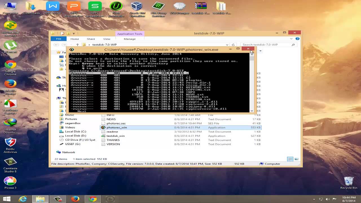Switch to PhotoRec console on taskbar
This screenshot has width=361, height=203.
point(110,199)
